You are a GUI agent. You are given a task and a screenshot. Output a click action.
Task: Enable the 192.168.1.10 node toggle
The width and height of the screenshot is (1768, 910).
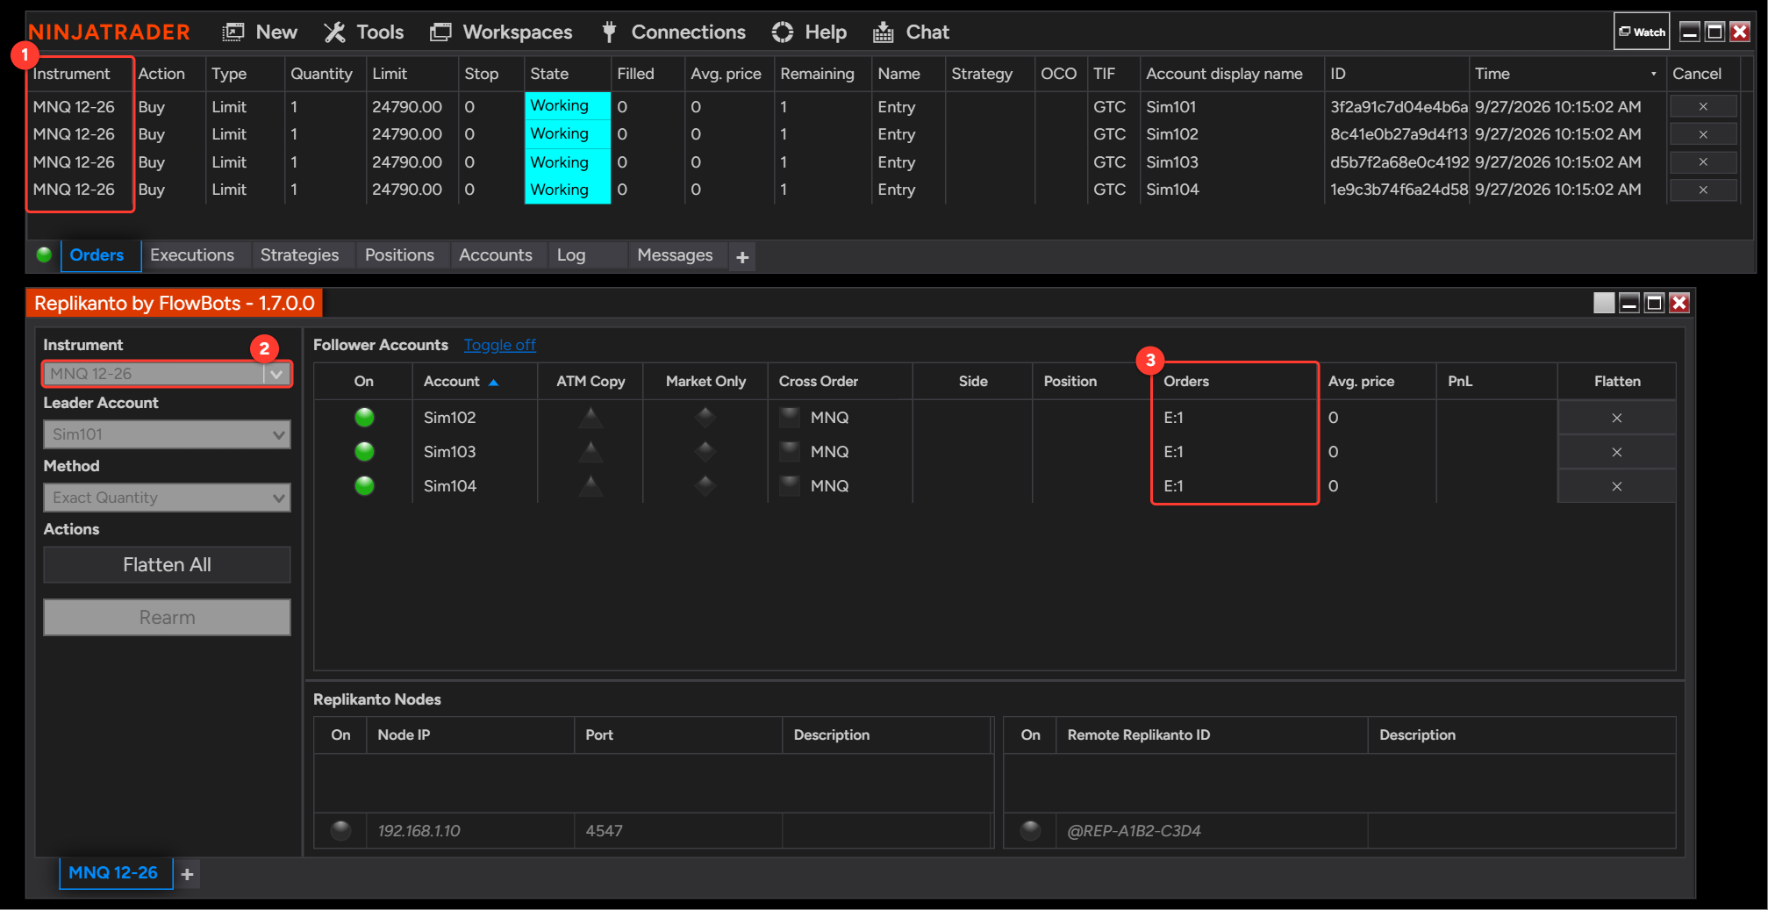point(341,830)
